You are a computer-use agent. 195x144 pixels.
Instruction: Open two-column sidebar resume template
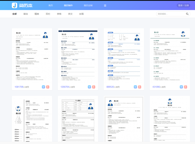coord(32,119)
